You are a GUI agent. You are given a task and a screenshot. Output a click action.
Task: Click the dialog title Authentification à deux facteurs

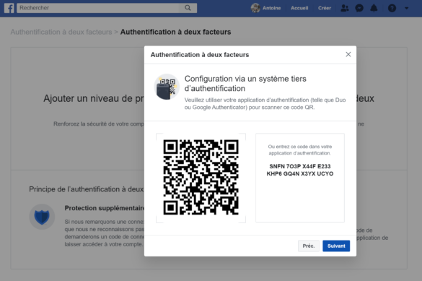click(x=200, y=55)
